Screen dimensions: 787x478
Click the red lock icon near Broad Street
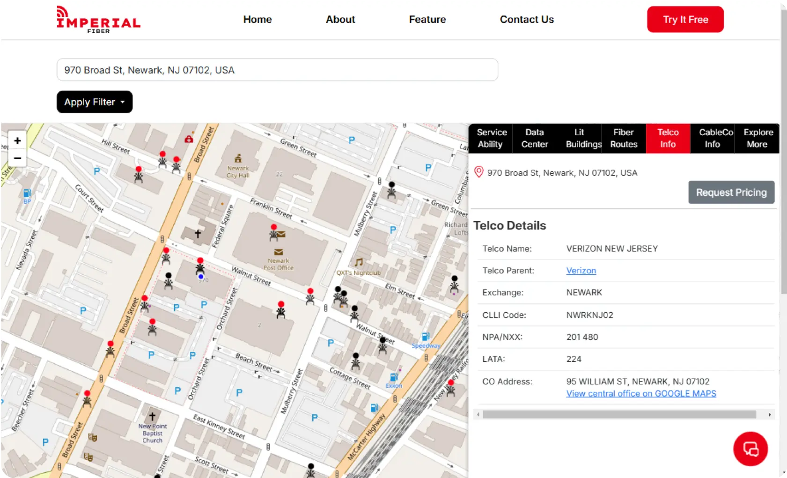tap(189, 139)
